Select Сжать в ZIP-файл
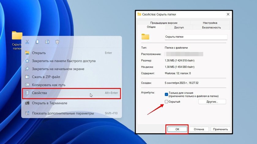Viewport: 257px width, 144px height. (x=72, y=77)
